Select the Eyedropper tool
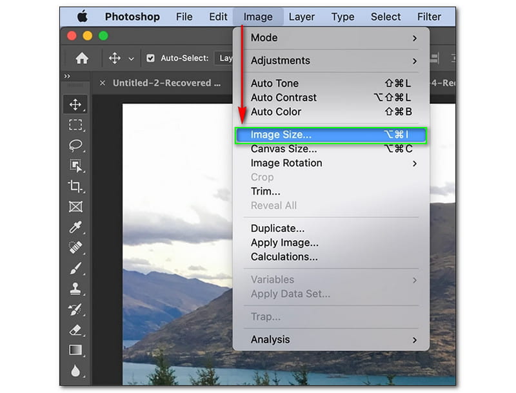 [x=75, y=227]
